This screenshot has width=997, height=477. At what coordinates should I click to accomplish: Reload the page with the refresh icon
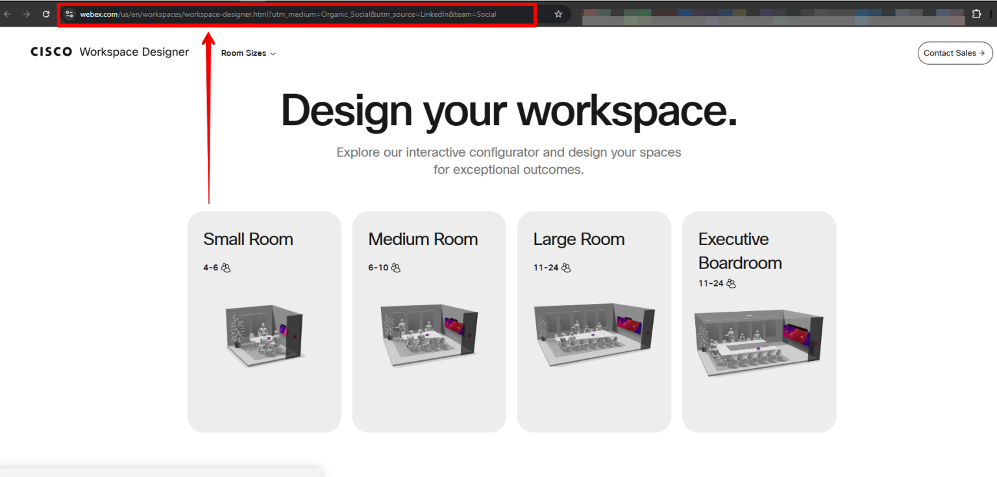pyautogui.click(x=46, y=14)
